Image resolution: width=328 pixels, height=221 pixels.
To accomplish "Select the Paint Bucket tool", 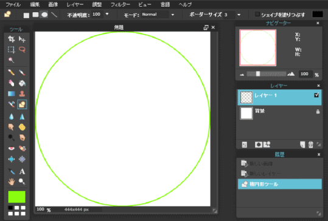I will pos(22,83).
